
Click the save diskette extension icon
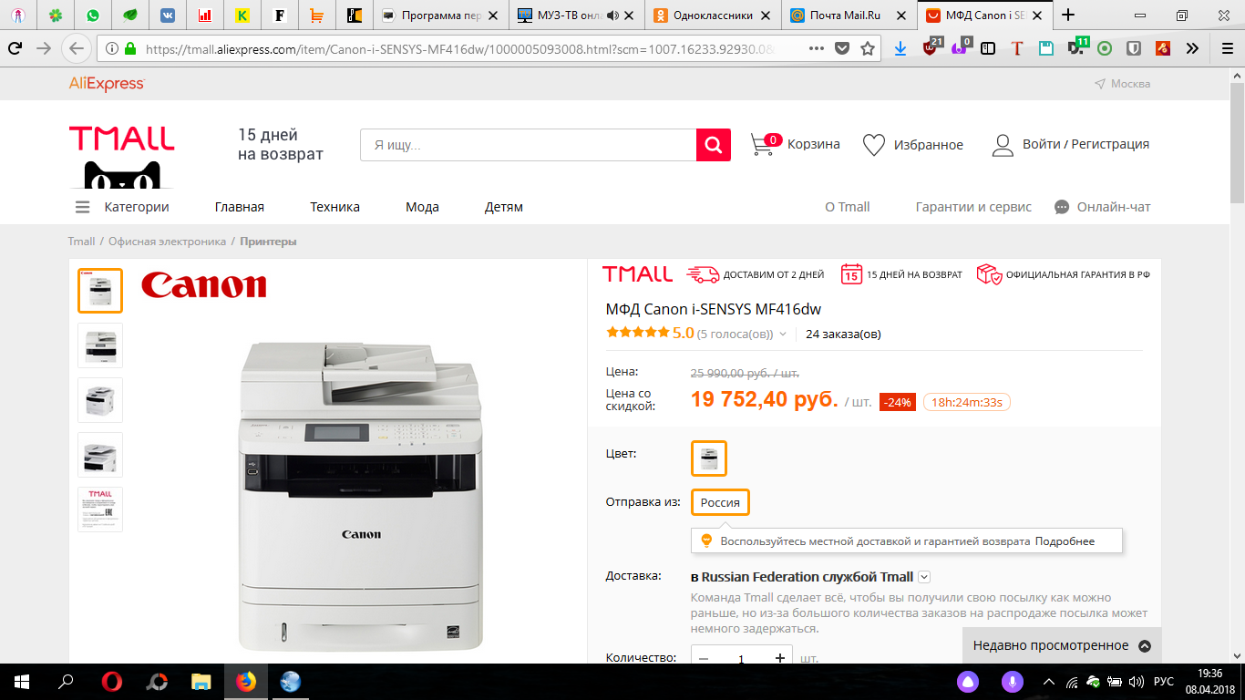[1046, 48]
